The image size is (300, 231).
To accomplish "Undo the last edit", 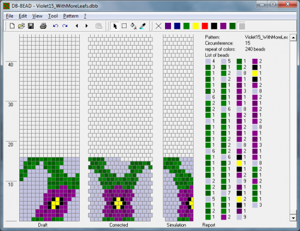I will pos(56,26).
